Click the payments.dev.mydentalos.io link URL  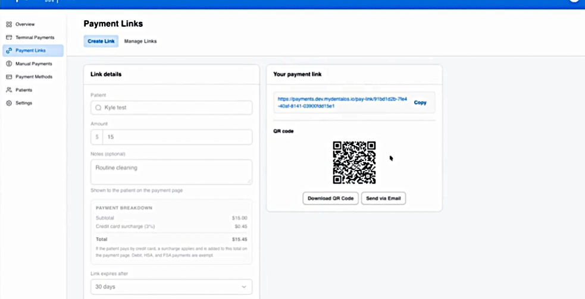click(343, 102)
